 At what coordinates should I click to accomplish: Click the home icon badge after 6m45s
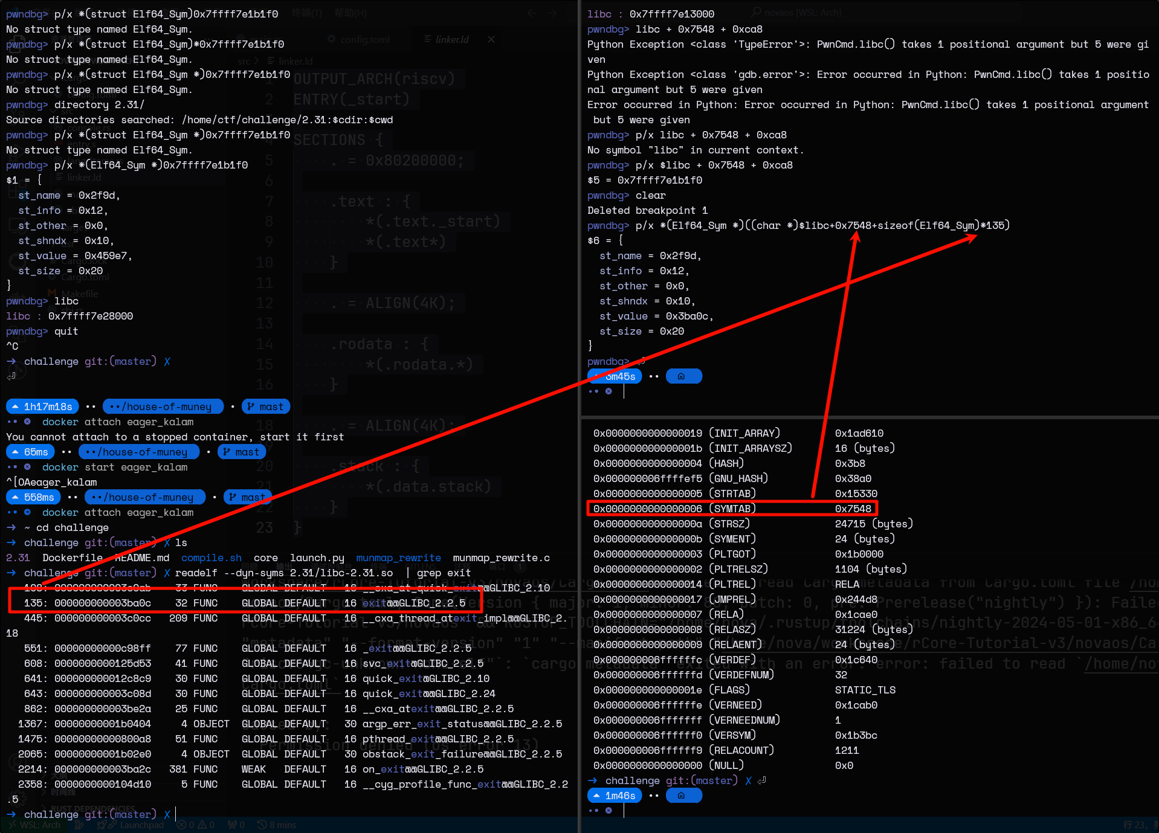point(683,376)
